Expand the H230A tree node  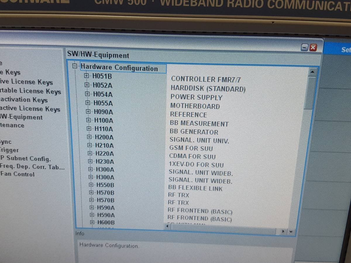pos(90,161)
